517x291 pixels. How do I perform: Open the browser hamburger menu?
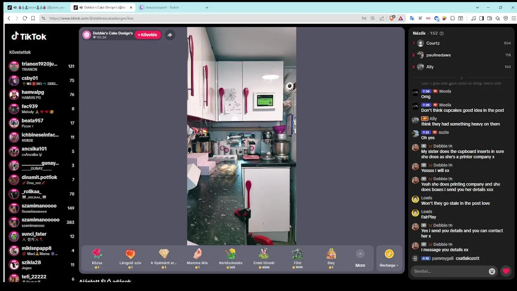514,18
